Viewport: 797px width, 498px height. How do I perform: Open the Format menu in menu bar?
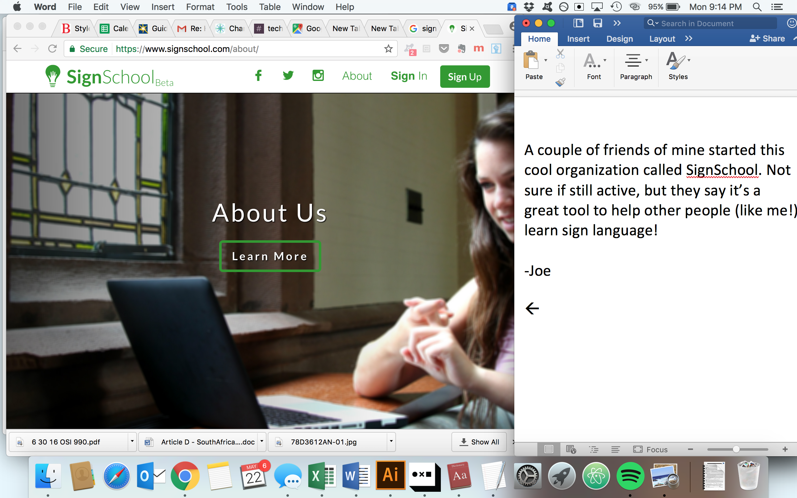[200, 7]
